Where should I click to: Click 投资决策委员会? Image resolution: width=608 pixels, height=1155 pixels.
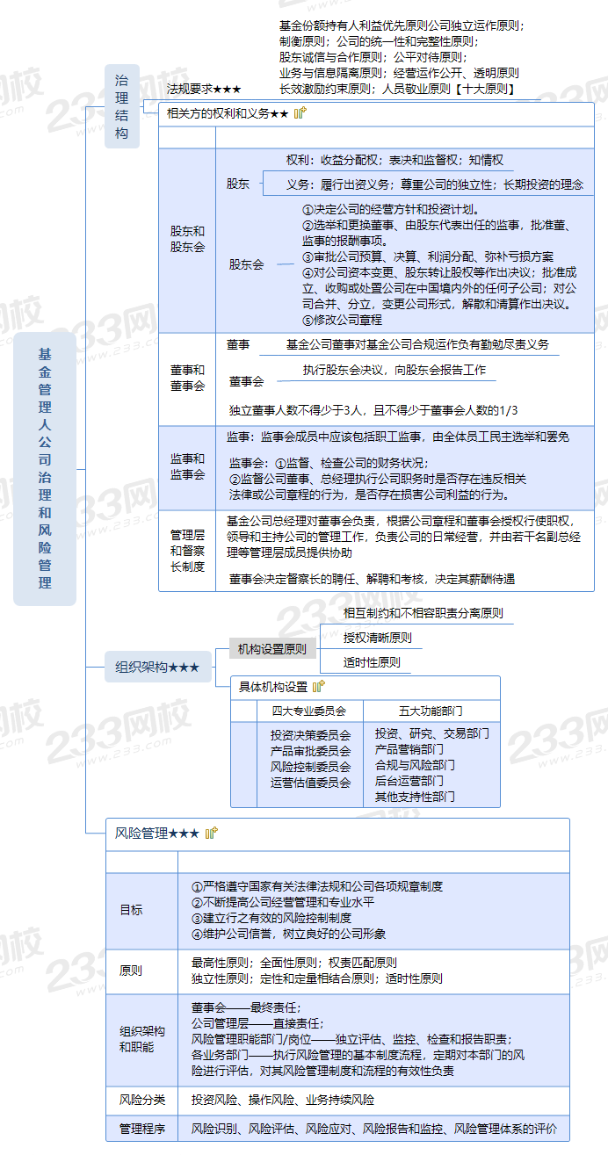point(310,734)
